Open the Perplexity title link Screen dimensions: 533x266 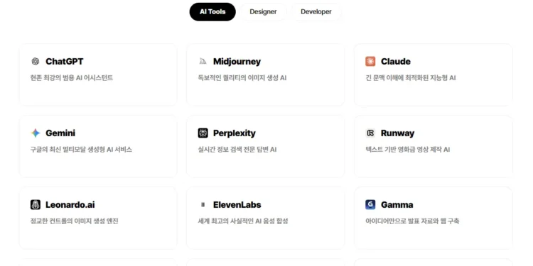pyautogui.click(x=235, y=133)
